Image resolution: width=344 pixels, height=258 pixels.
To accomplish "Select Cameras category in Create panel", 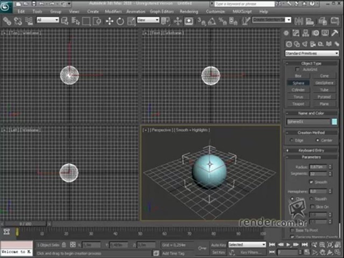I will pos(313,44).
